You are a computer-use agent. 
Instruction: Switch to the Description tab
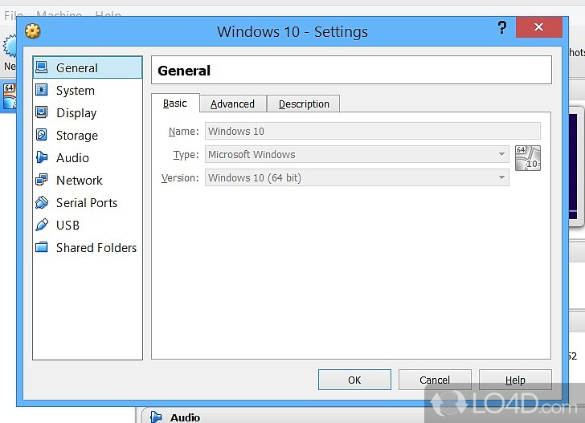tap(304, 104)
